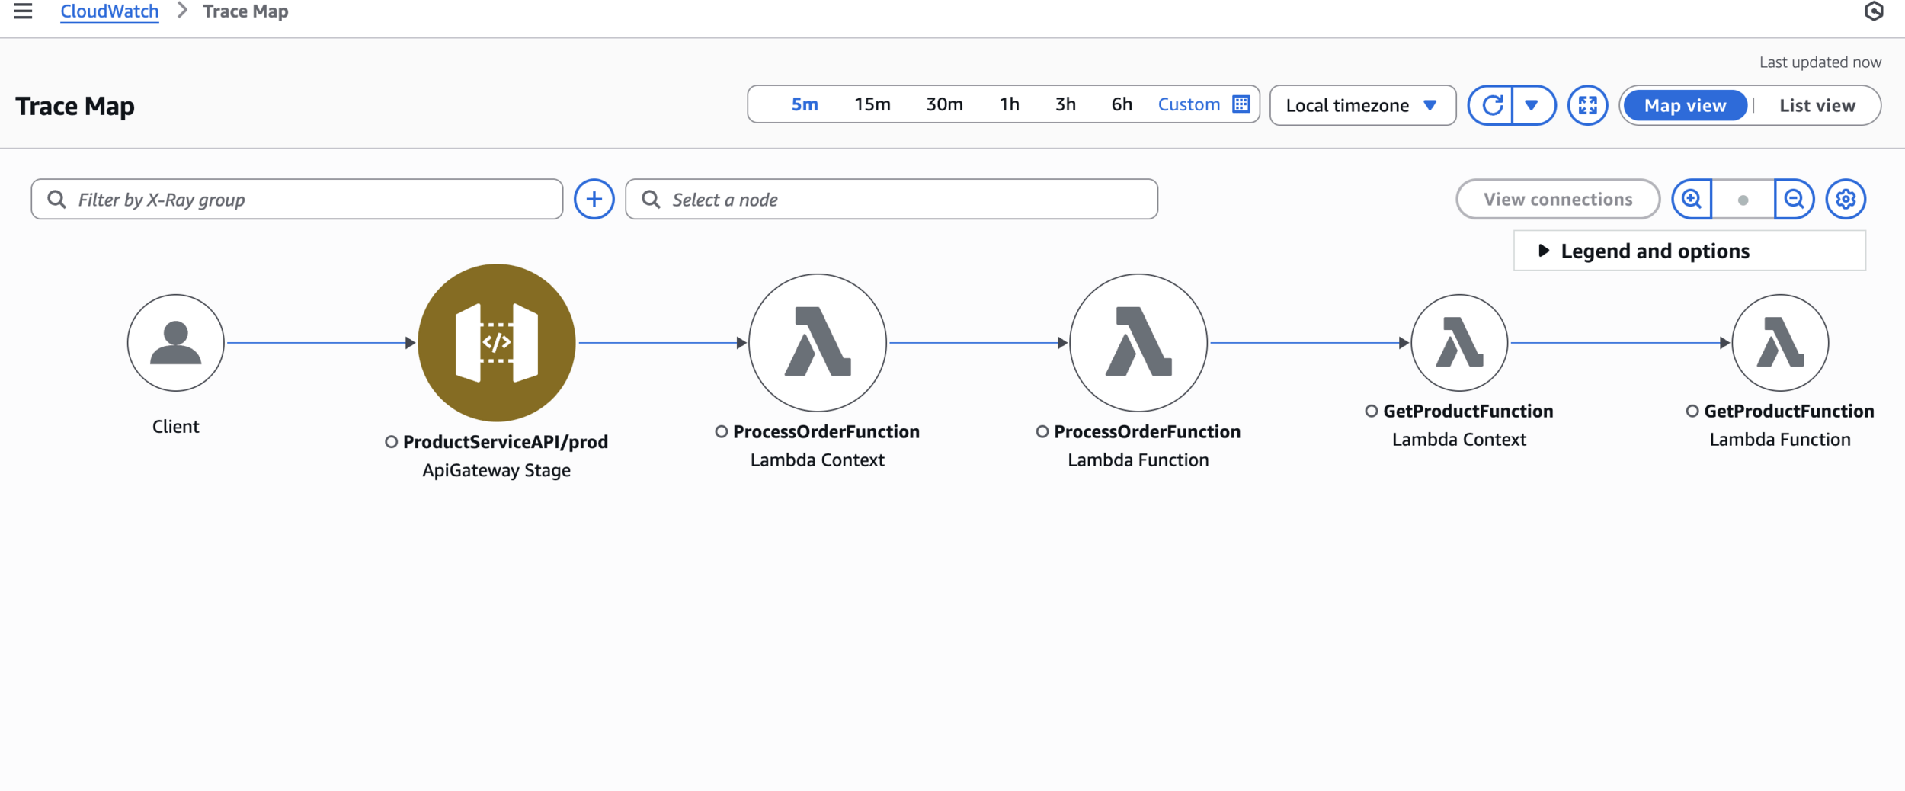The image size is (1905, 791).
Task: Select the ProductServiceAPI/prod API Gateway node
Action: click(x=497, y=343)
